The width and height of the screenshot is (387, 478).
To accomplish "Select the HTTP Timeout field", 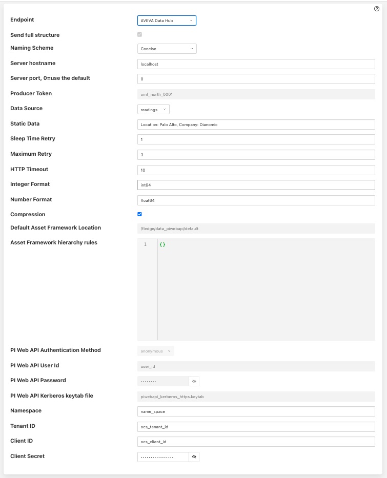I will pos(255,170).
